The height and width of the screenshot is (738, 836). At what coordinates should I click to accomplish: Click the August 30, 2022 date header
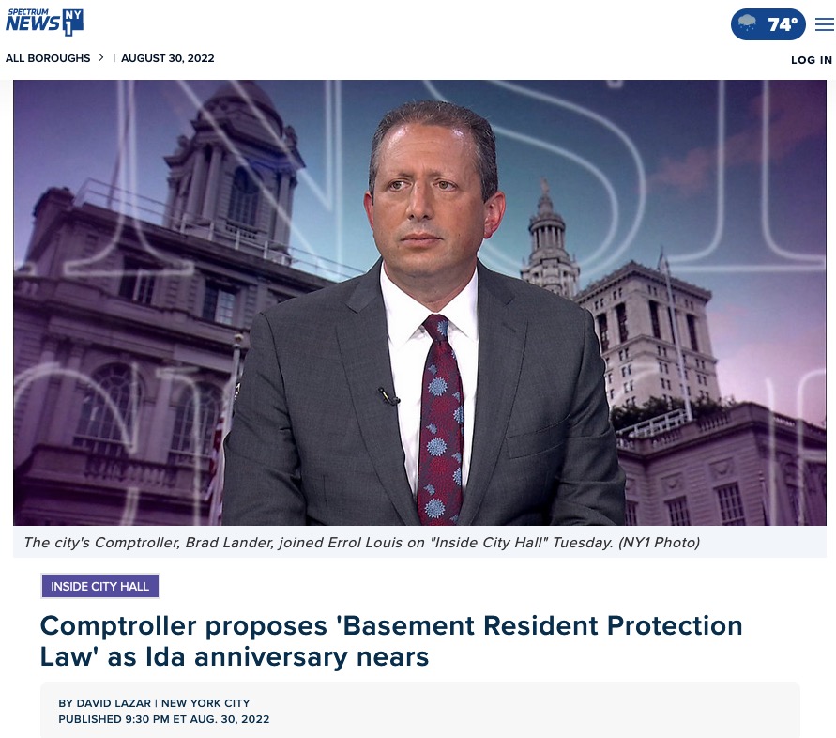pos(167,58)
